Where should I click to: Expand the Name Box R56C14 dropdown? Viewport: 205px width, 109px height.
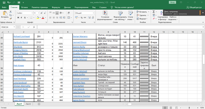click(14, 27)
